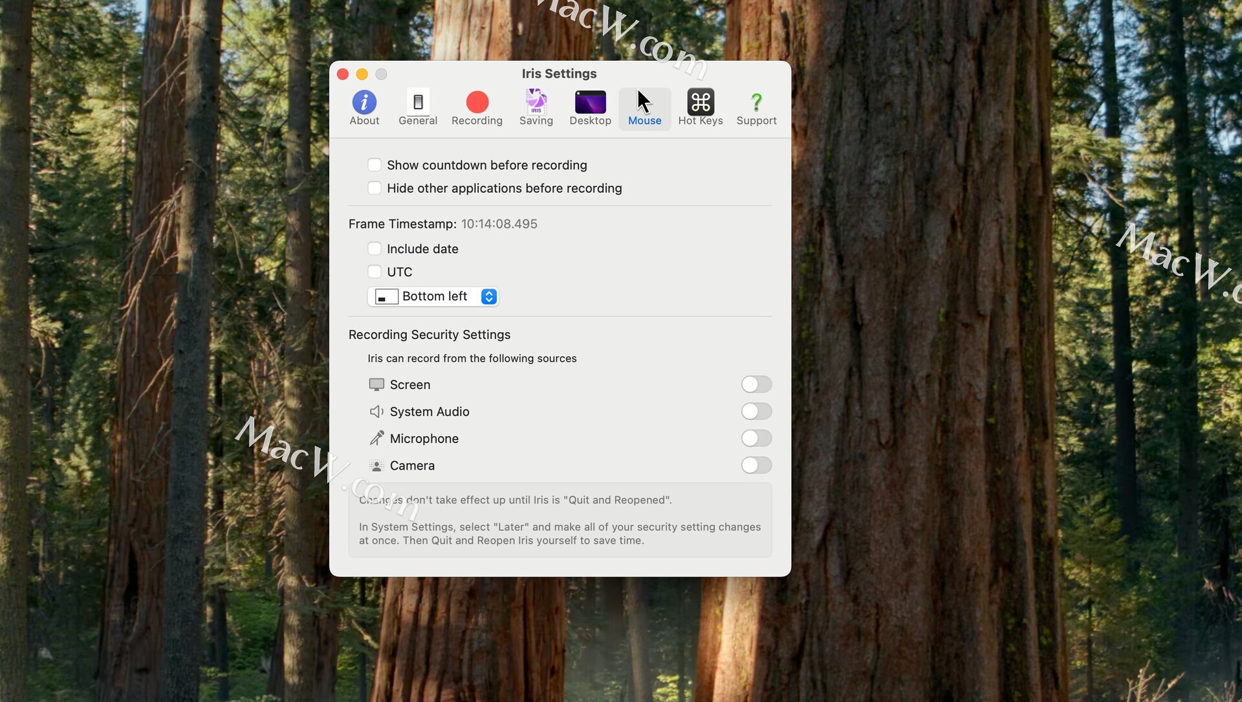This screenshot has width=1242, height=702.
Task: Enable Show countdown before recording
Action: pos(375,165)
